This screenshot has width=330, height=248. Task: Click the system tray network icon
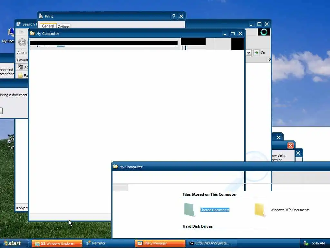[306, 243]
